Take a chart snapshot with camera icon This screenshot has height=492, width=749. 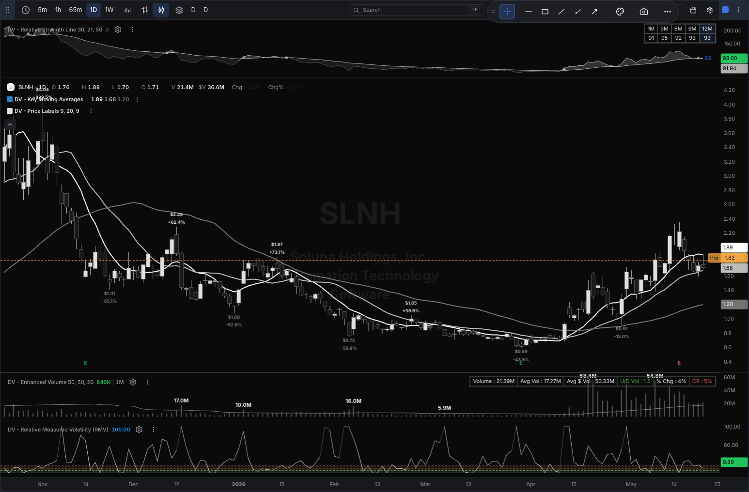tap(644, 11)
